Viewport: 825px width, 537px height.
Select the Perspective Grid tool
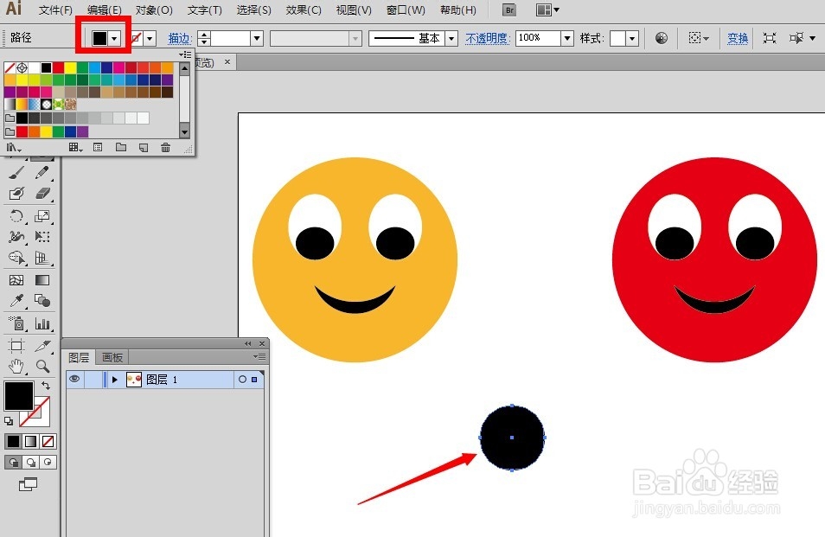tap(42, 258)
